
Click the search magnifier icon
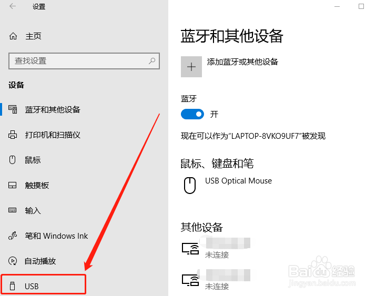pos(152,61)
